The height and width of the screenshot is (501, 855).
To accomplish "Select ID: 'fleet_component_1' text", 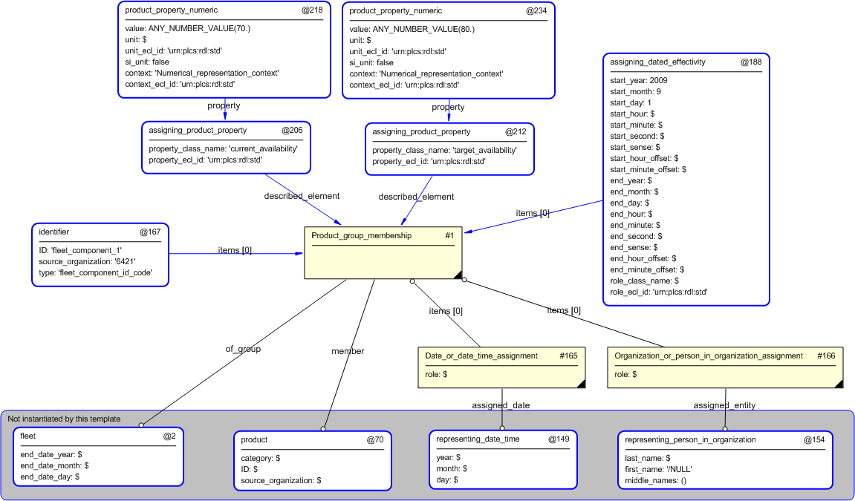I will [x=80, y=251].
